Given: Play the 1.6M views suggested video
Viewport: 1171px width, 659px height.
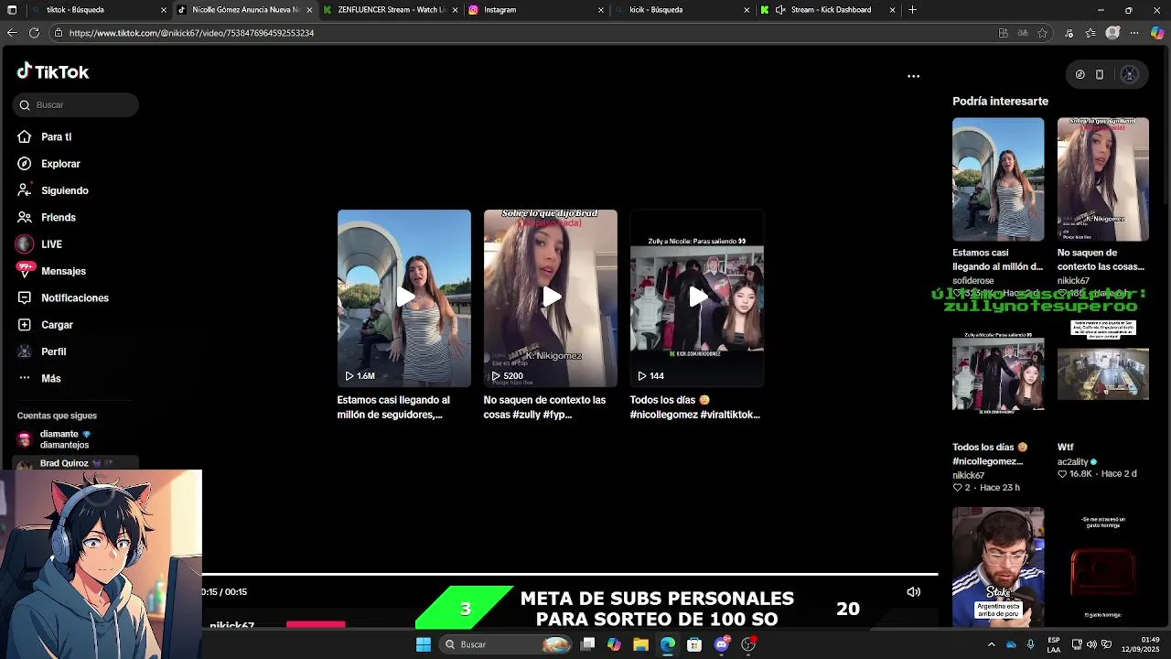Looking at the screenshot, I should tap(404, 297).
